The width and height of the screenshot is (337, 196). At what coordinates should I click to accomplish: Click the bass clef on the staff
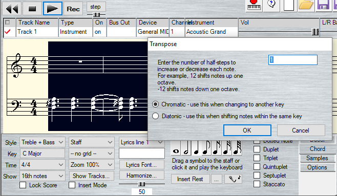(16, 106)
